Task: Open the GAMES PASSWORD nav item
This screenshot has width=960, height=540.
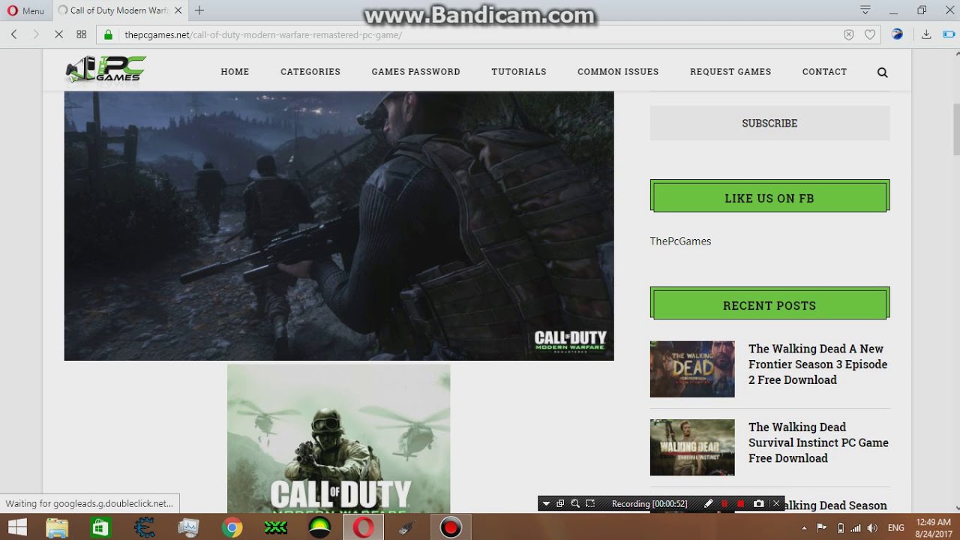Action: click(415, 72)
